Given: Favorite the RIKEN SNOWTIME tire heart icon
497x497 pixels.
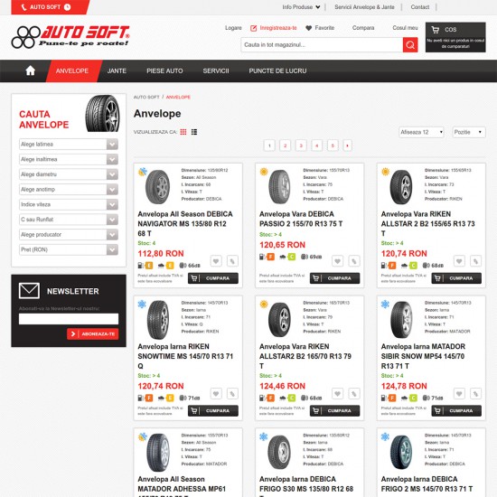Looking at the screenshot, I should [x=216, y=394].
